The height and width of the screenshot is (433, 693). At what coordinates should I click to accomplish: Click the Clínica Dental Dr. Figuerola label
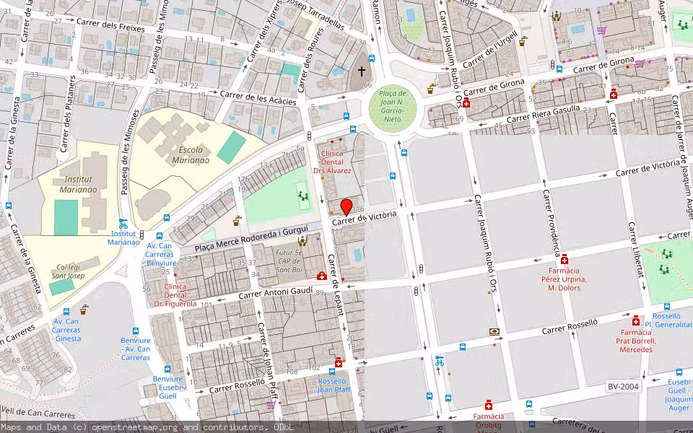point(175,295)
